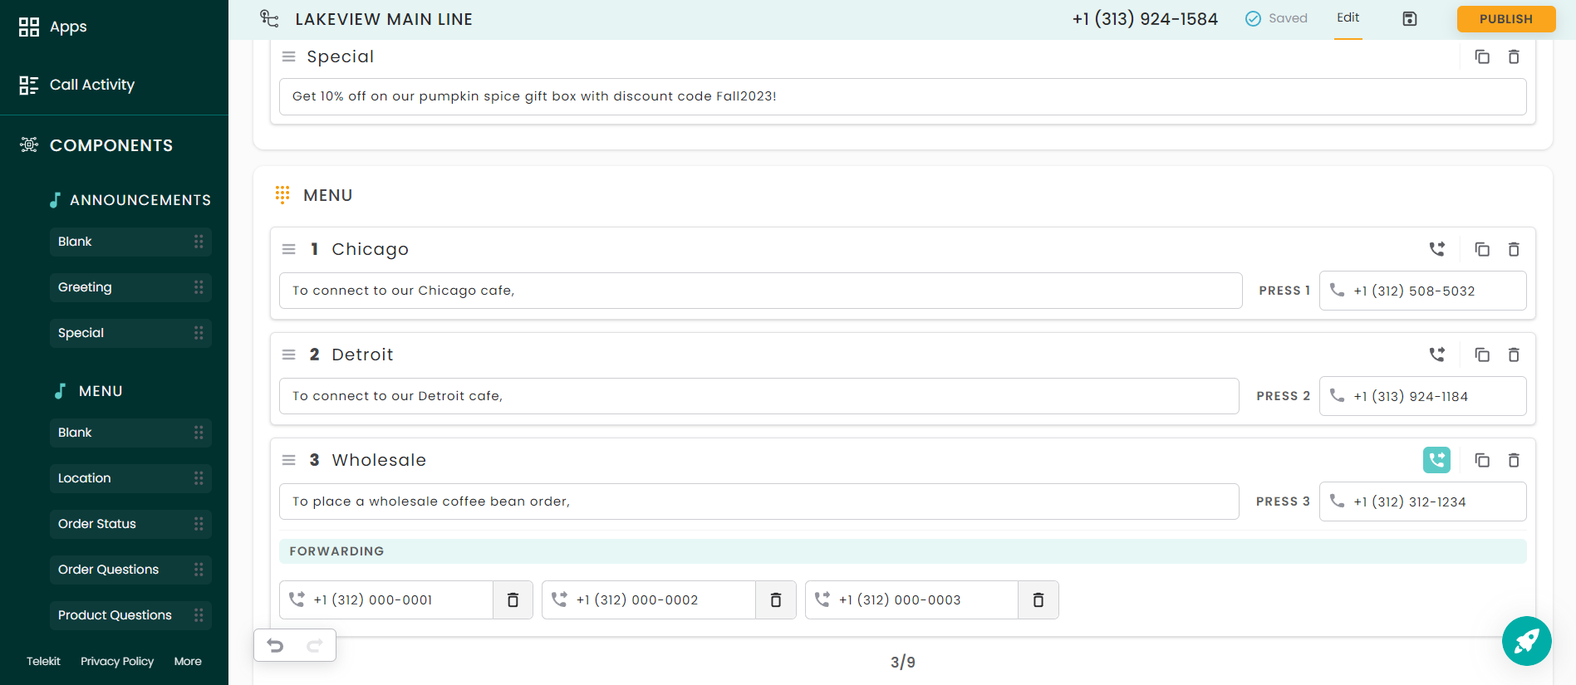This screenshot has height=685, width=1576.
Task: Duplicate the Special announcement
Action: (x=1482, y=56)
